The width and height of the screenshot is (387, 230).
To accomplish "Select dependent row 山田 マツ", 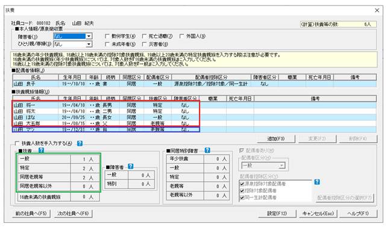I will 195,129.
